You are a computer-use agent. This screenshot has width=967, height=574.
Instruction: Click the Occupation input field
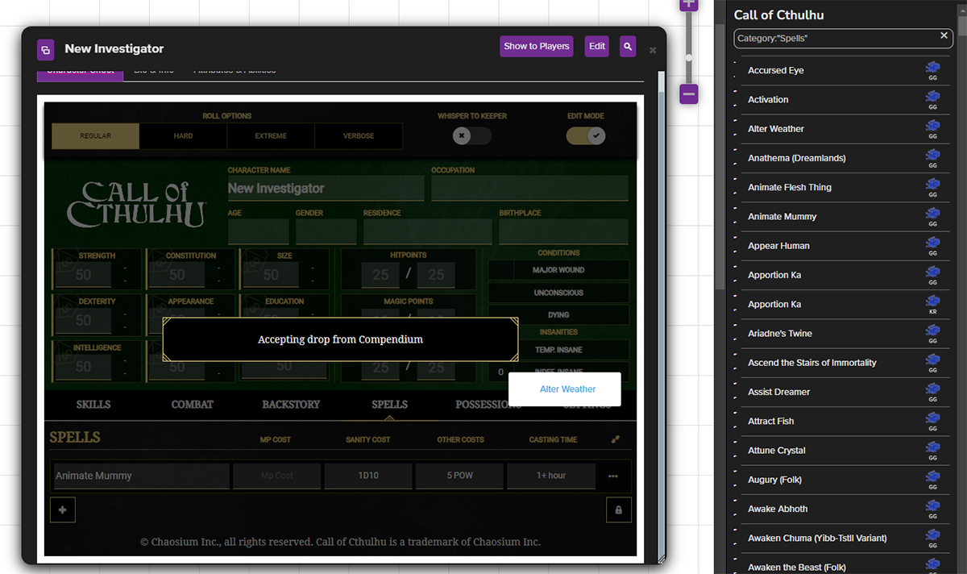[529, 189]
